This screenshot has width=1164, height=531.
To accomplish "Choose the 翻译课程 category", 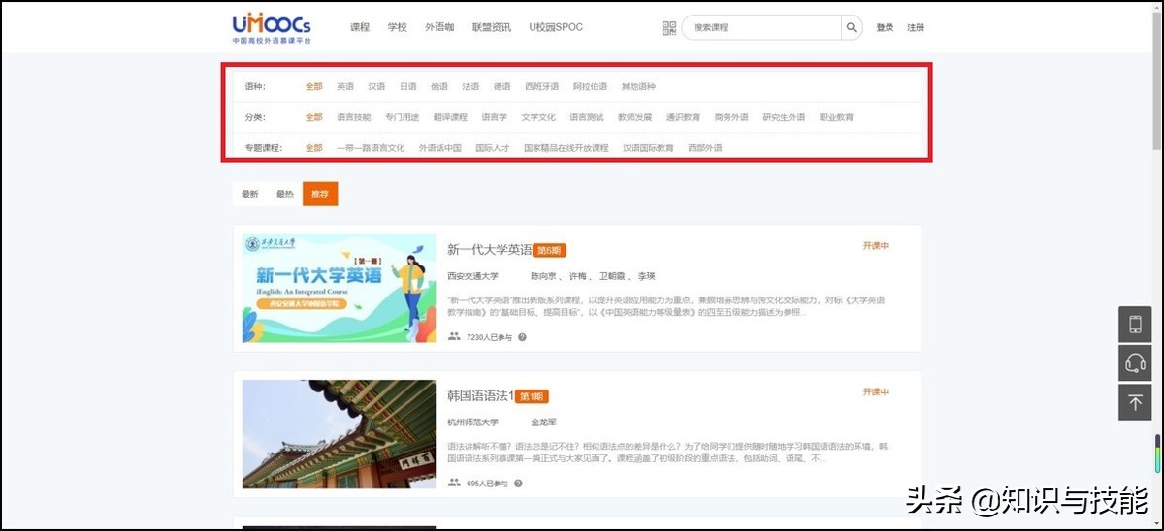I will [450, 118].
